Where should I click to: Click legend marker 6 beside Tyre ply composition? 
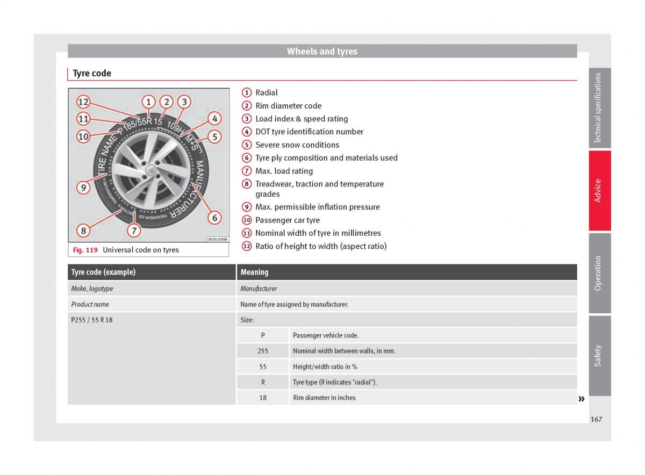[x=247, y=158]
